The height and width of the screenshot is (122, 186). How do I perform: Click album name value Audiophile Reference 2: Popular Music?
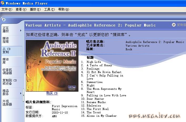(155, 42)
